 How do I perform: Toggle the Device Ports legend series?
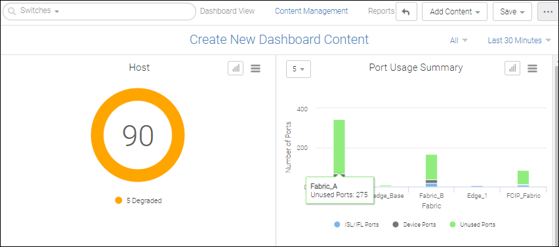tap(414, 225)
